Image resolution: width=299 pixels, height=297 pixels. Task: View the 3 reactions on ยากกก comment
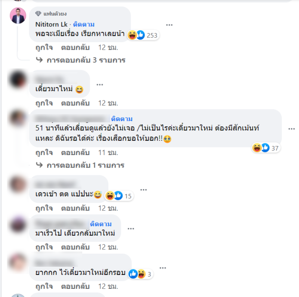[141, 274]
